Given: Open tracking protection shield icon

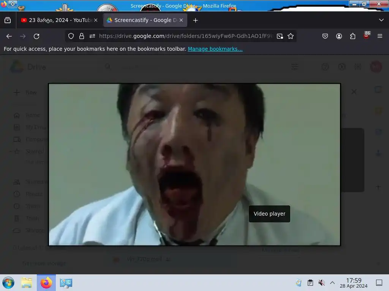Looking at the screenshot, I should (71, 36).
